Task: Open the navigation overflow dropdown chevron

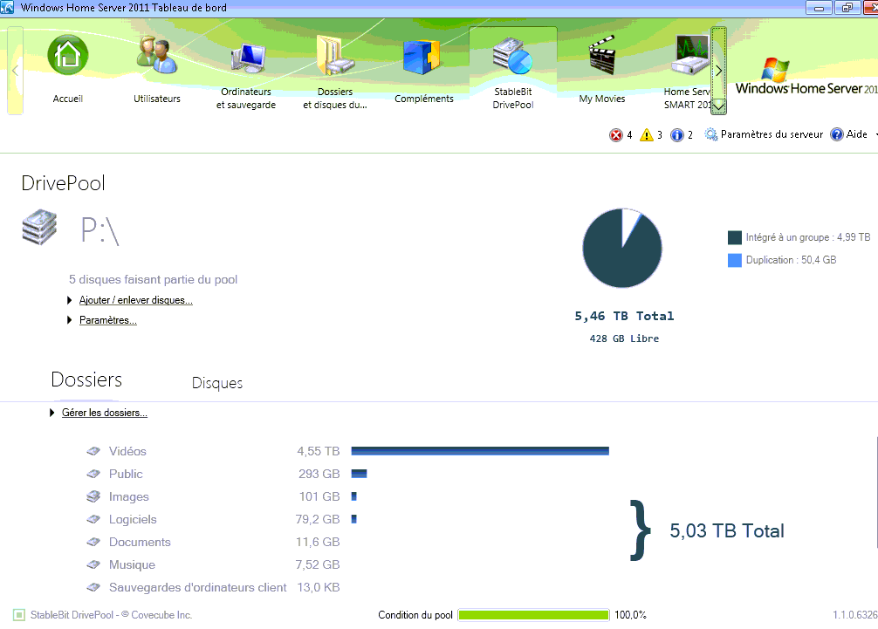Action: tap(718, 106)
